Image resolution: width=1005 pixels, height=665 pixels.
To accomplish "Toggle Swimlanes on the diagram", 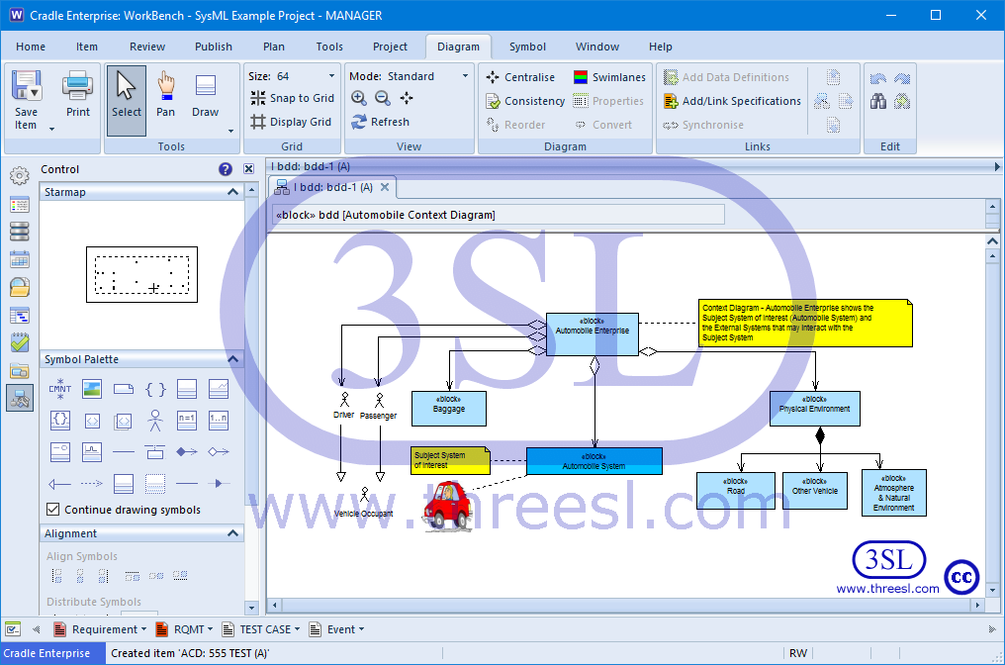I will point(609,77).
